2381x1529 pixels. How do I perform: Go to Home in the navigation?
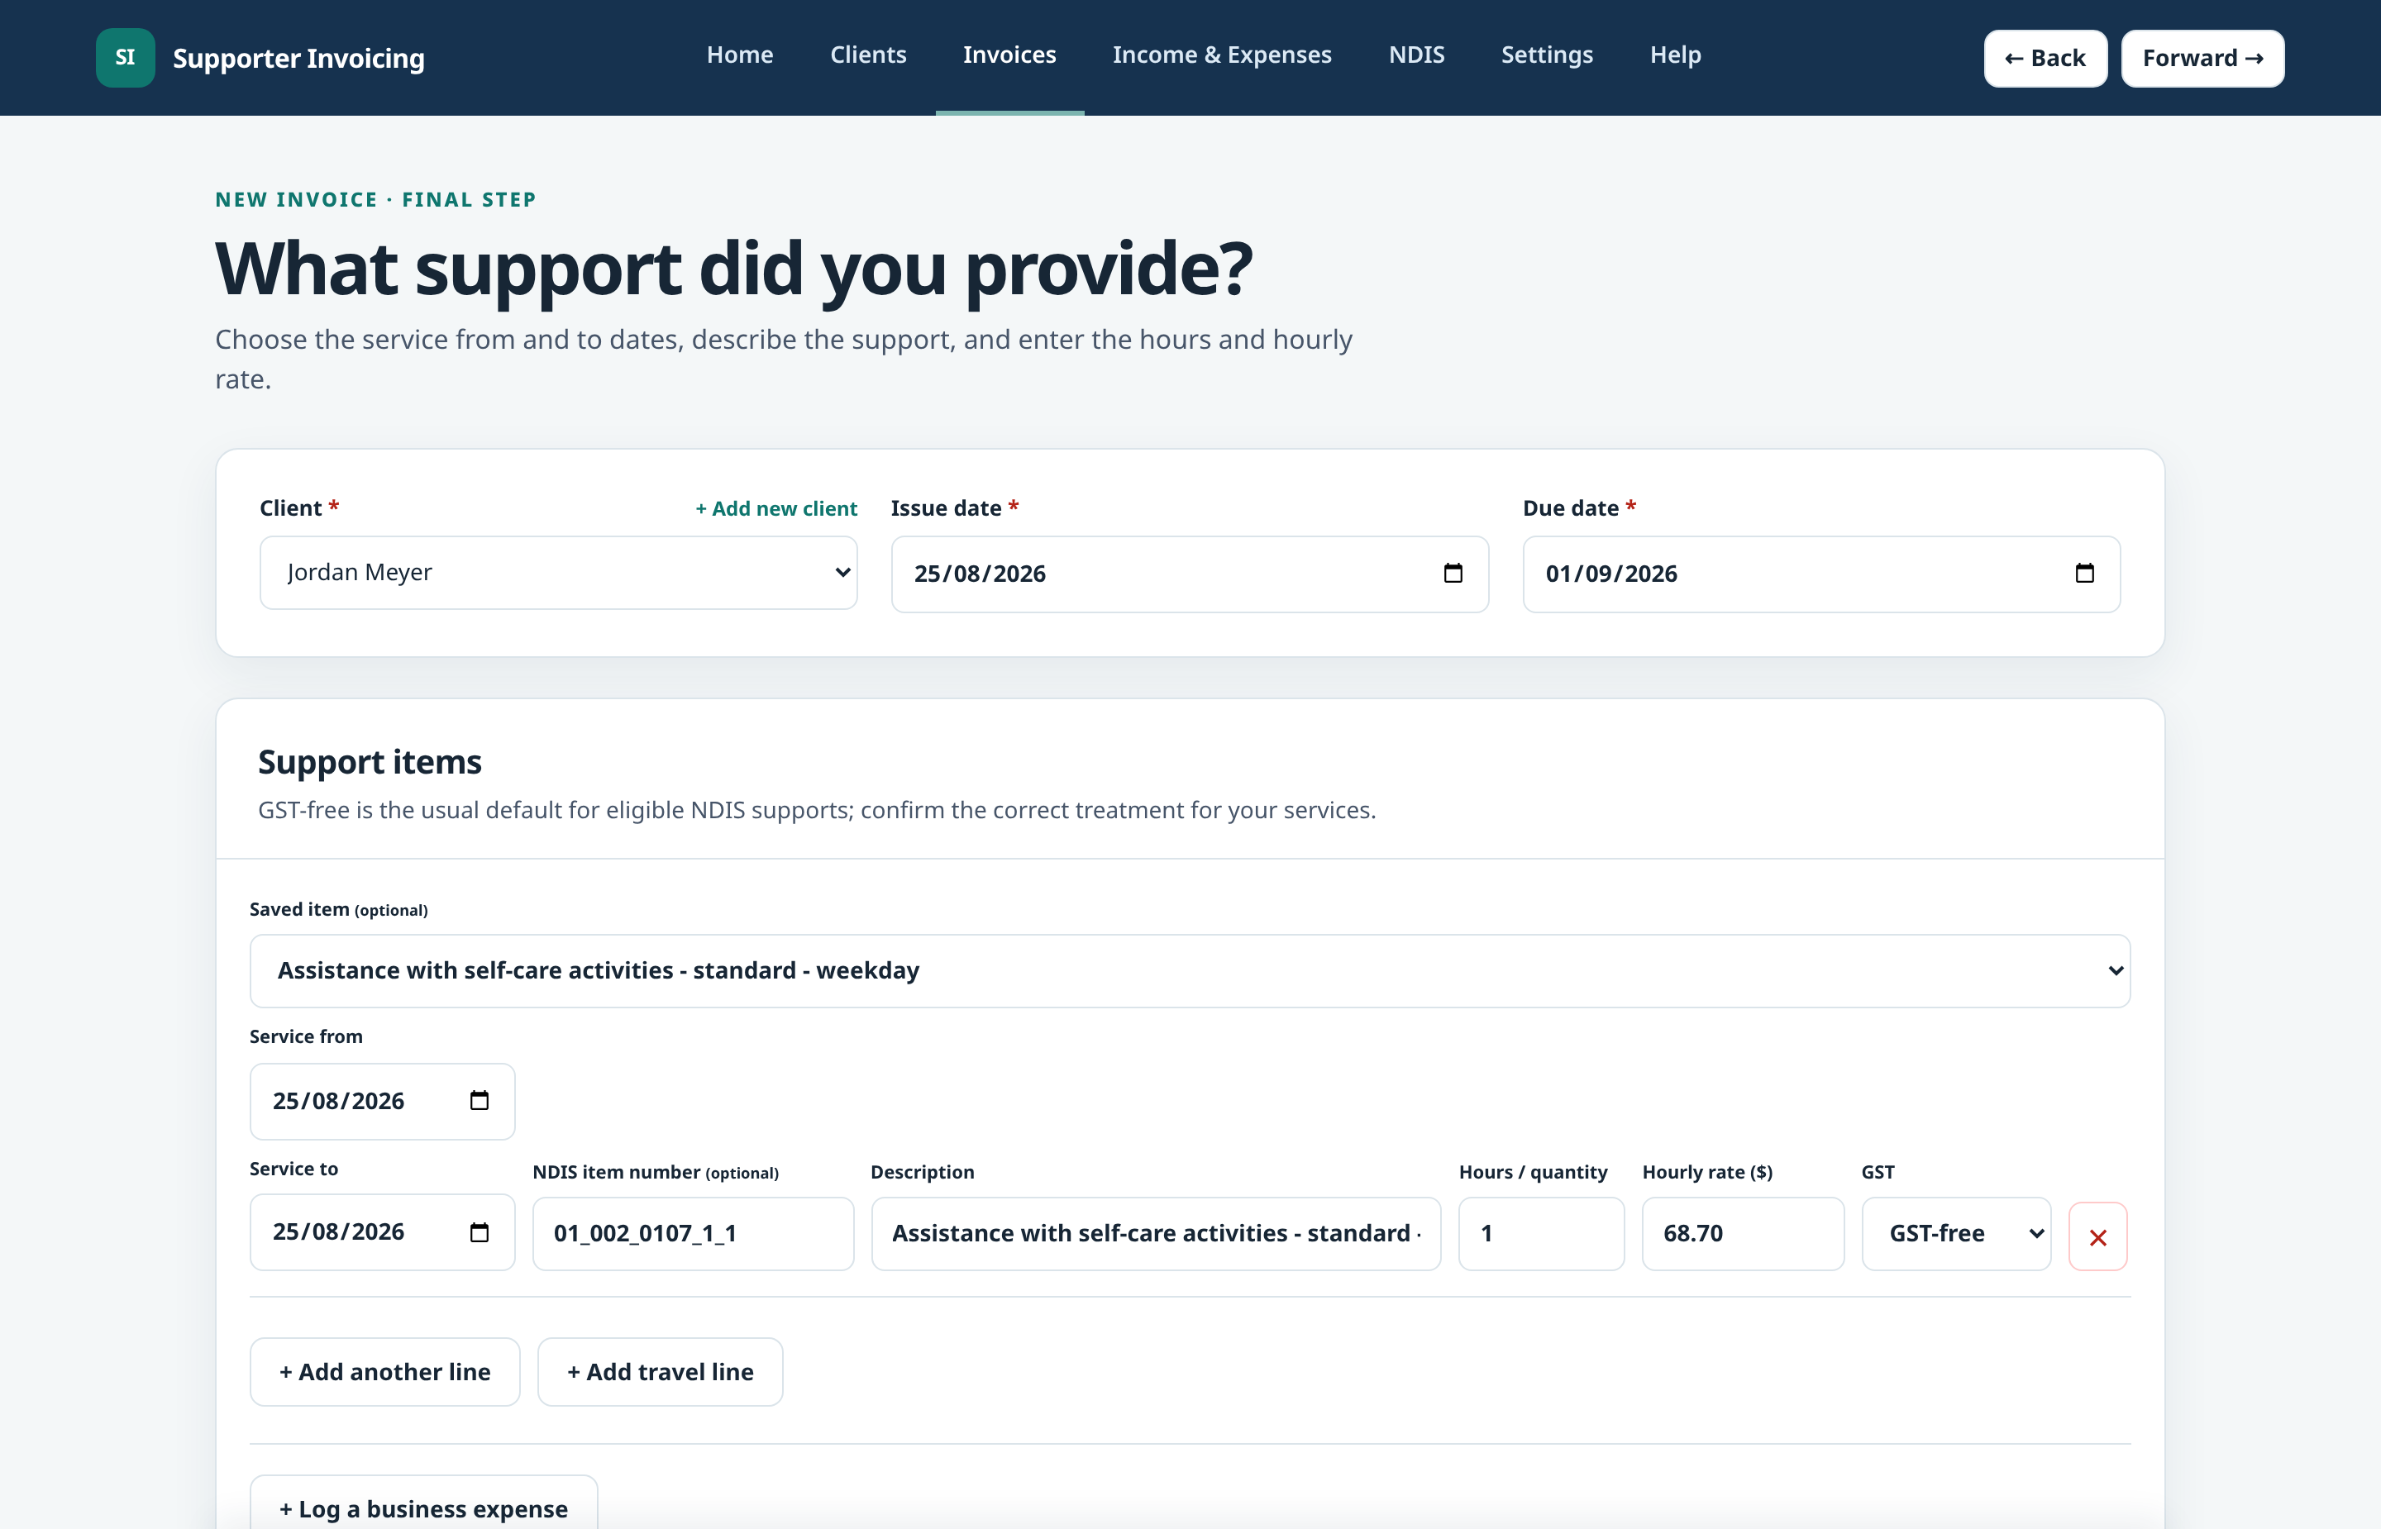pos(740,55)
